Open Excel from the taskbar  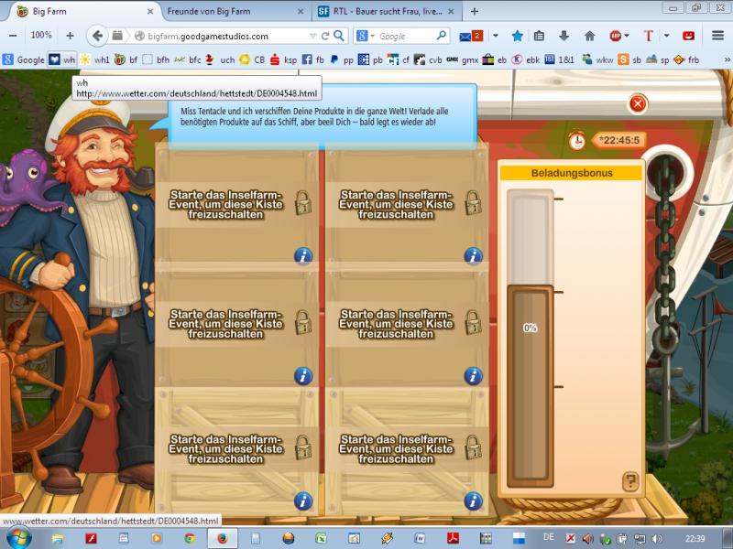pyautogui.click(x=321, y=538)
